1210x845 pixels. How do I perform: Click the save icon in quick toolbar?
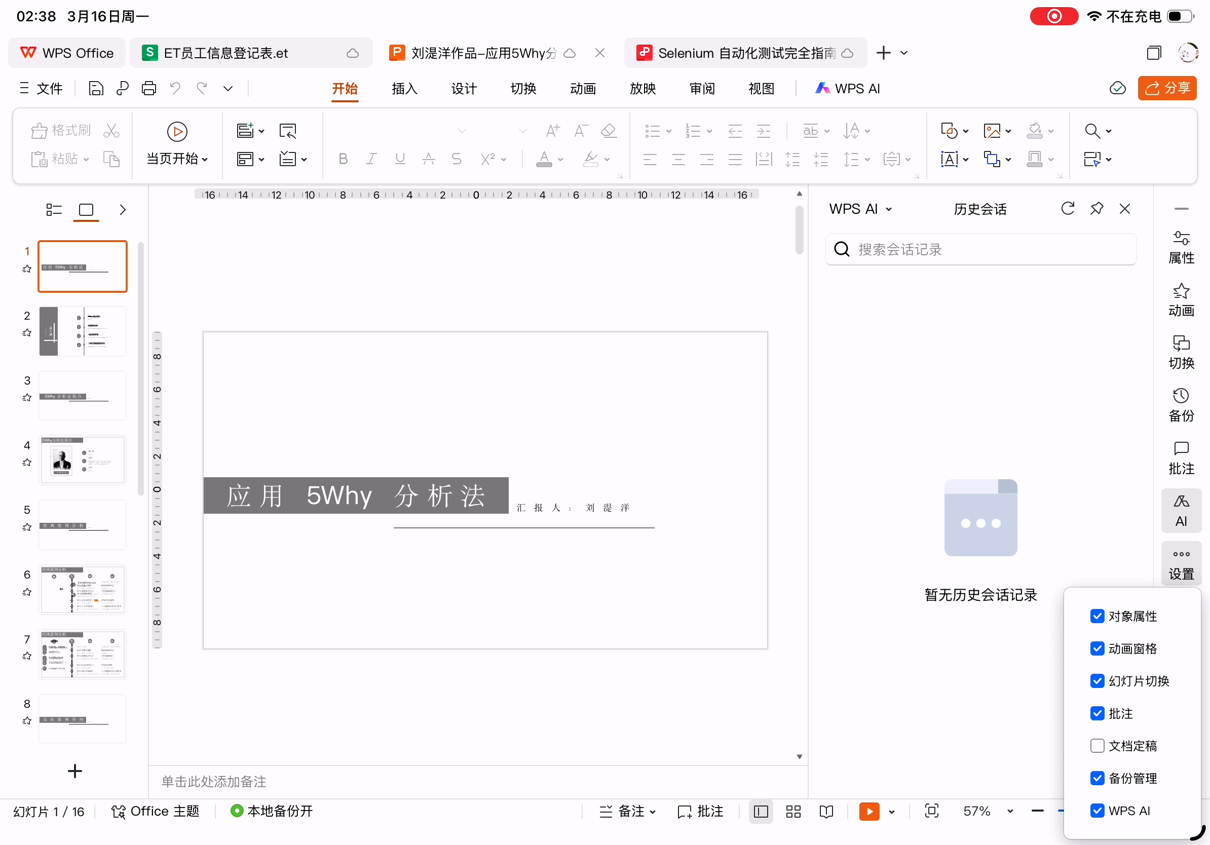[x=96, y=88]
